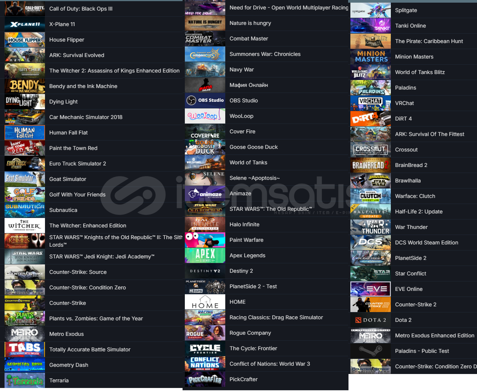Click the War Thunder icon
477x391 pixels.
(370, 227)
